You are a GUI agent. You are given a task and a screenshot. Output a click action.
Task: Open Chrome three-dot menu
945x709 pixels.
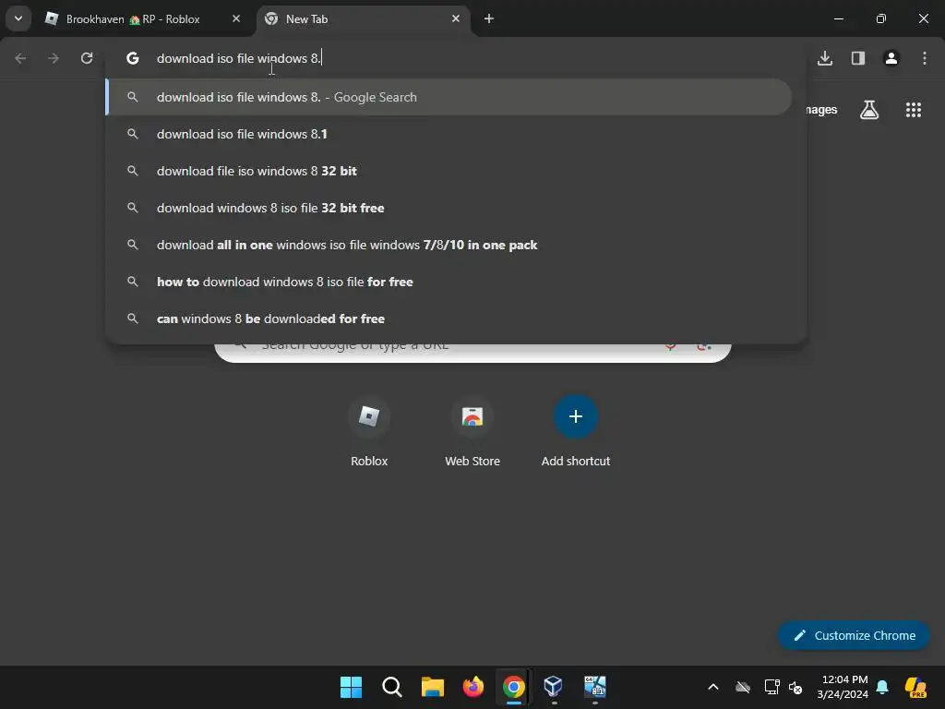coord(925,58)
